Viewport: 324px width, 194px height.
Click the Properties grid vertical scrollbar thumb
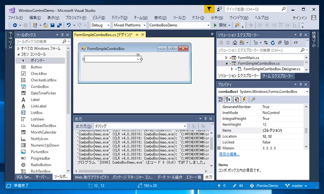306,130
